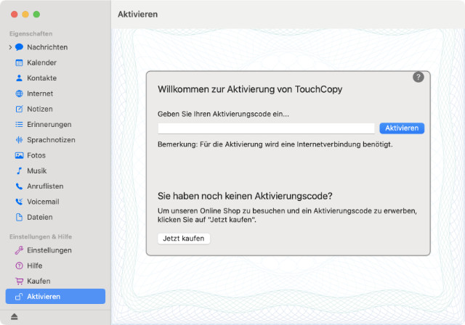Focus the Aktivierungscode input field

point(266,128)
